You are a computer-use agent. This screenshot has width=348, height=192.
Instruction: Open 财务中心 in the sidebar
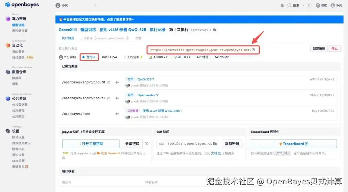click(x=18, y=149)
